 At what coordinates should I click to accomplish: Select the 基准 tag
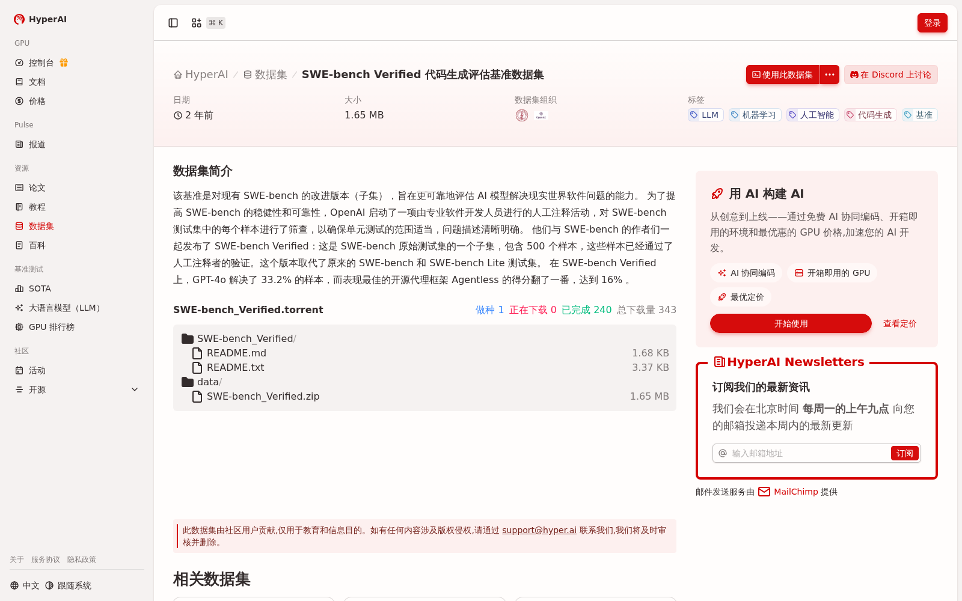[x=920, y=115]
